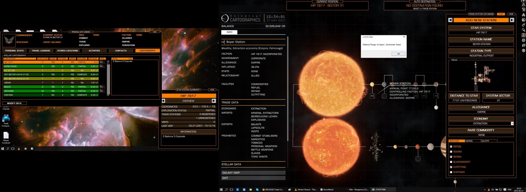Open the NOTES tab in station database

473,141
